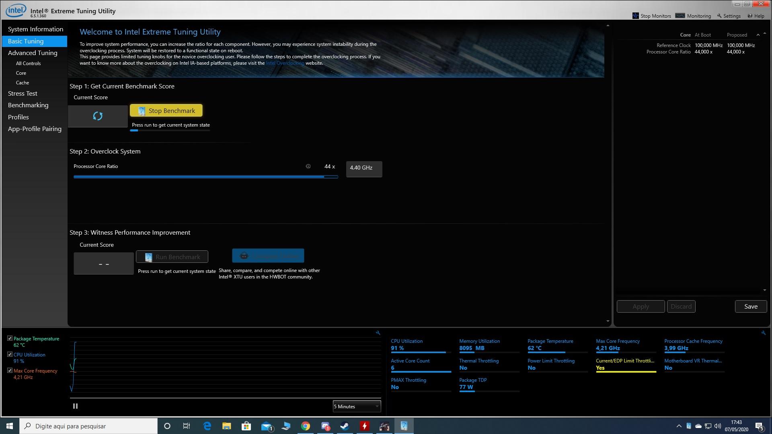Open Google Chrome from the taskbar
772x434 pixels.
coord(306,426)
